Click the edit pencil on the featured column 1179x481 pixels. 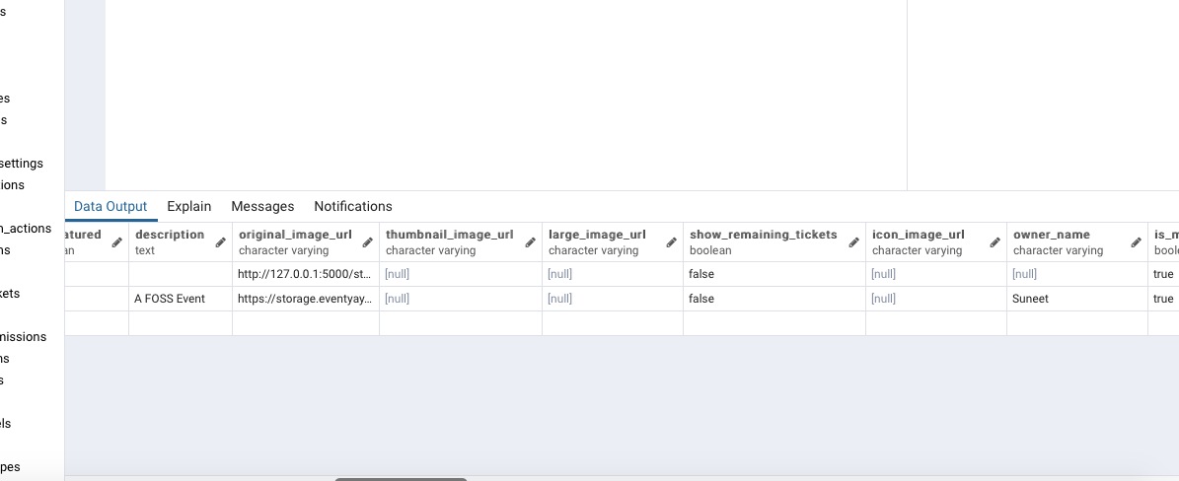[117, 242]
